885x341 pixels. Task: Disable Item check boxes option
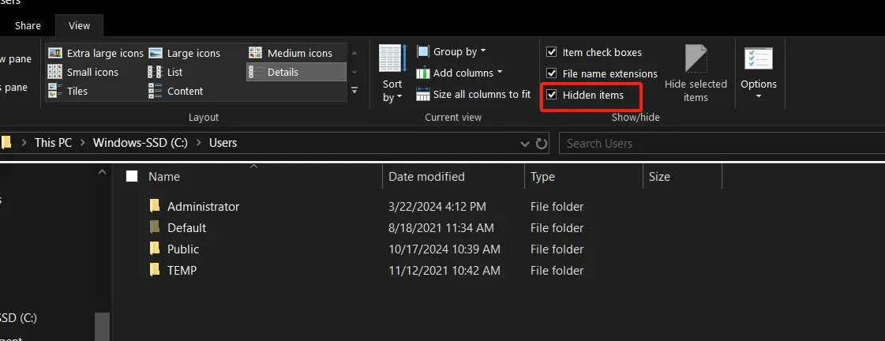[x=552, y=52]
